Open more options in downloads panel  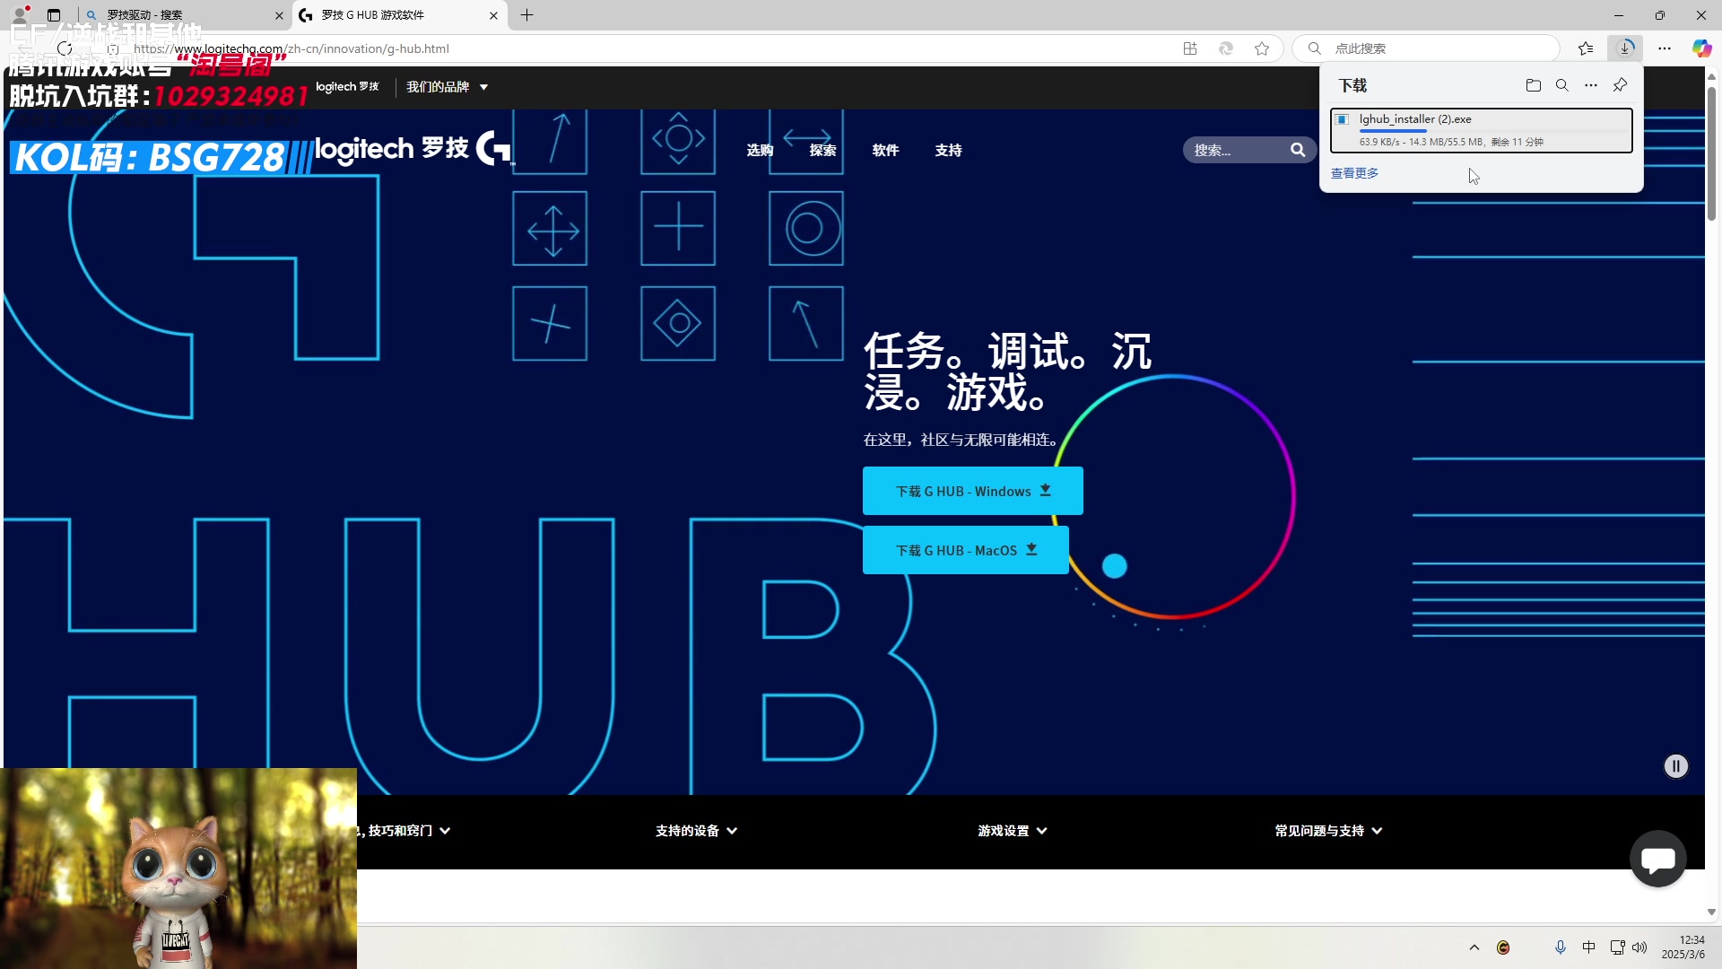[x=1590, y=85]
